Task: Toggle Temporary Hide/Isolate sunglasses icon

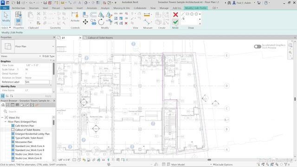Action: point(103,160)
